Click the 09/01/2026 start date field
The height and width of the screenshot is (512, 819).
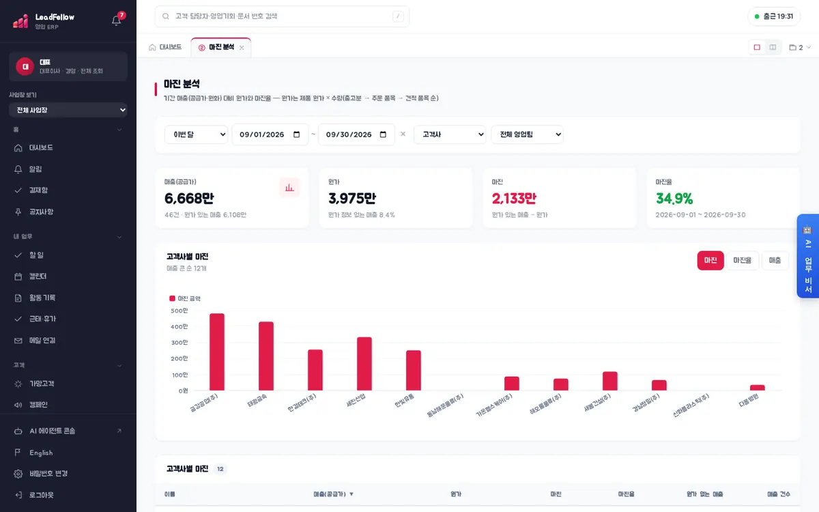270,134
